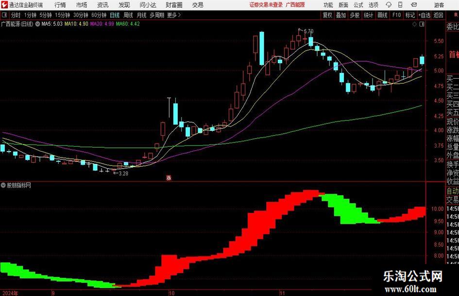Click the 多股 multi-stock button
The height and width of the screenshot is (296, 459).
[355, 15]
